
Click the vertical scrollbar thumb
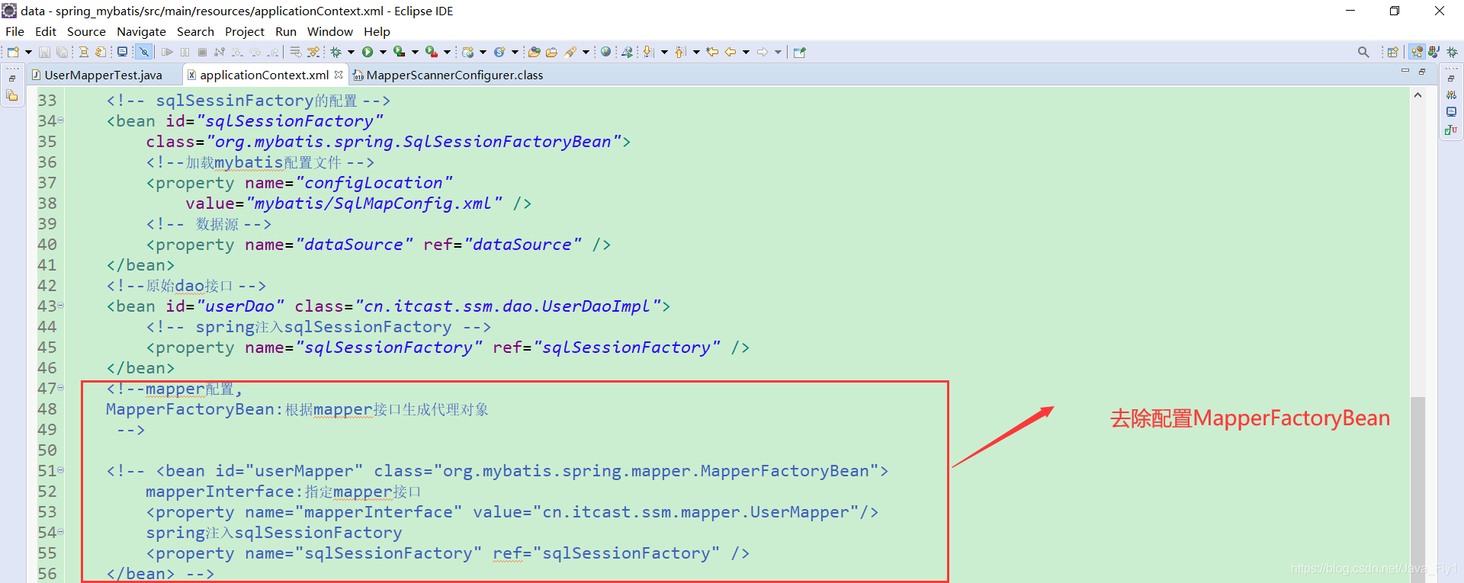coord(1417,489)
